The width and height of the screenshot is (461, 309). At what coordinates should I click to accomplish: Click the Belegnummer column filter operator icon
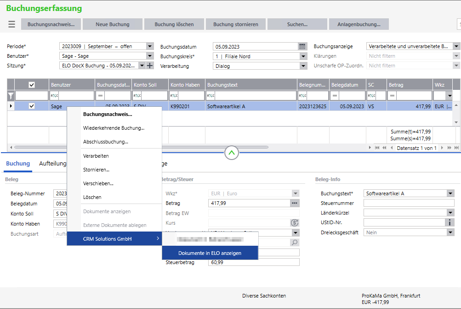[302, 95]
